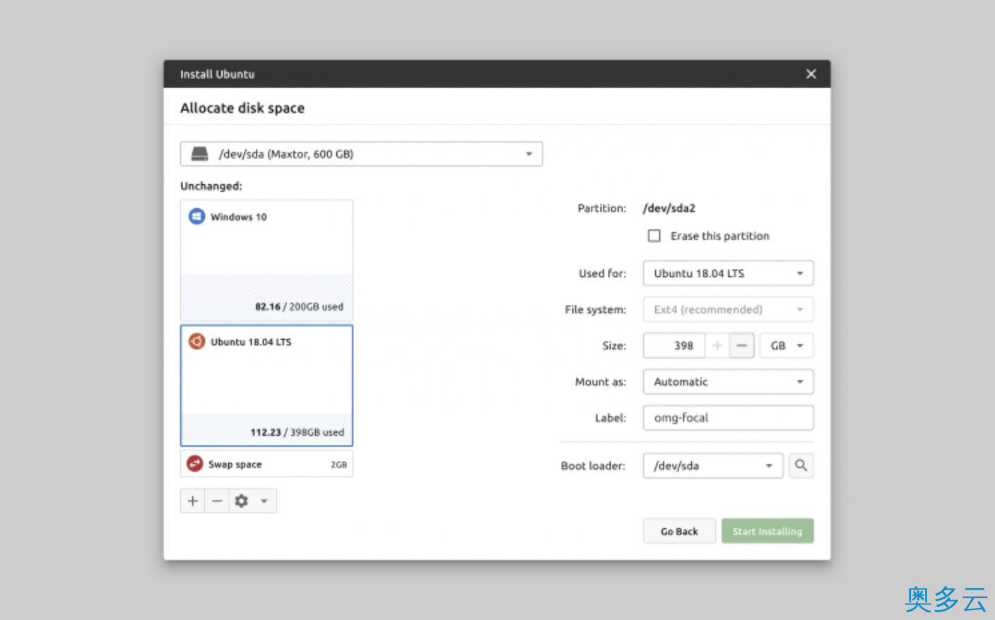Remove partition with minus button below list
The image size is (995, 620).
(217, 501)
